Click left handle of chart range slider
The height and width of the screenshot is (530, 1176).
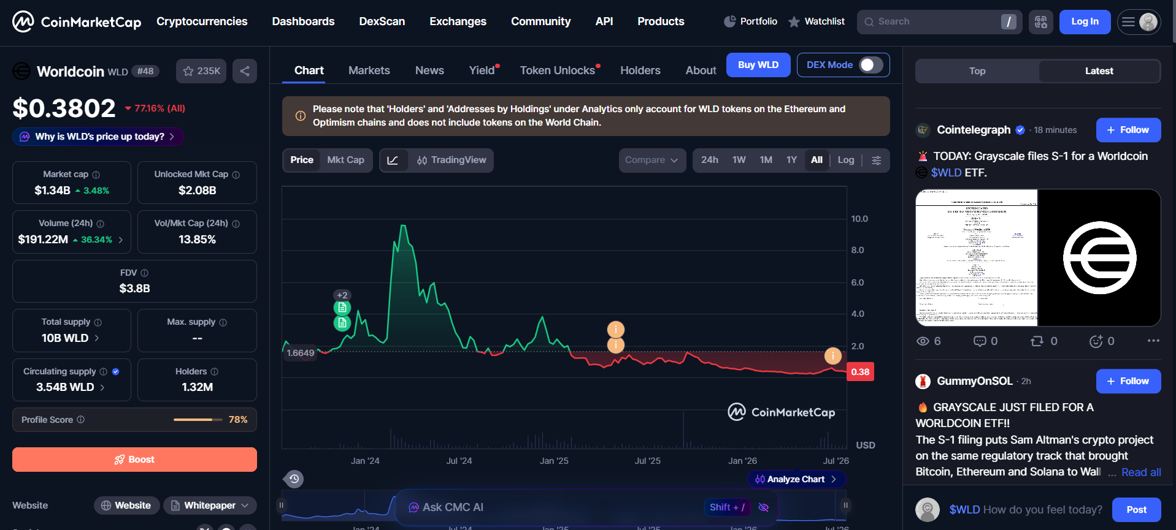coord(282,505)
